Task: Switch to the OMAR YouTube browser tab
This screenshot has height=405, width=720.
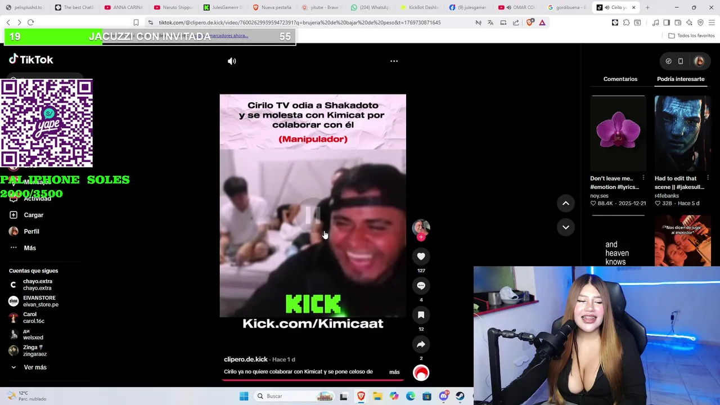Action: pyautogui.click(x=517, y=7)
